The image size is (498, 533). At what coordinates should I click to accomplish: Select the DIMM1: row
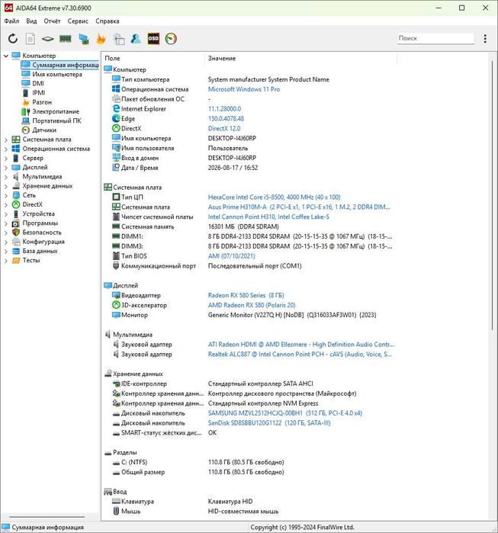(x=248, y=236)
